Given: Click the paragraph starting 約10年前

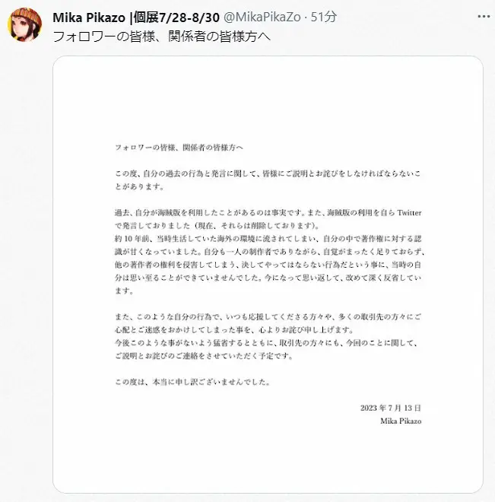Looking at the screenshot, I should 269,265.
